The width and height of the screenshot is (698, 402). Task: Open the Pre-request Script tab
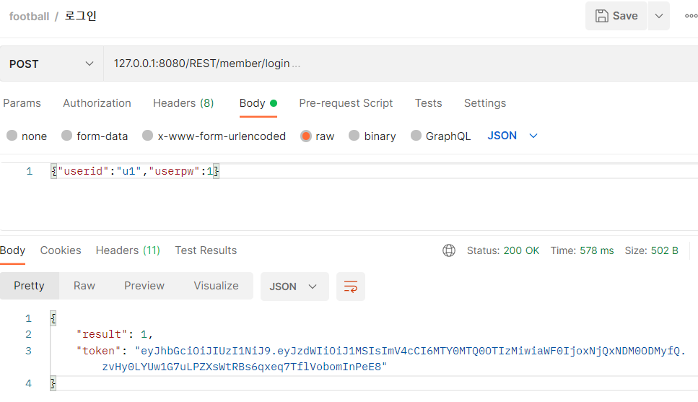(346, 103)
